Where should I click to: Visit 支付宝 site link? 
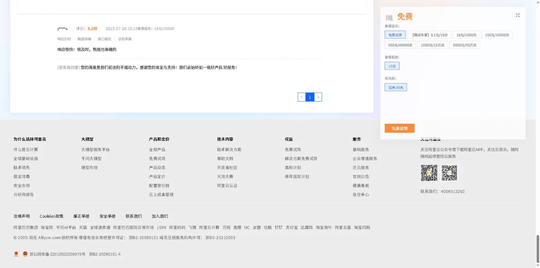pyautogui.click(x=292, y=228)
